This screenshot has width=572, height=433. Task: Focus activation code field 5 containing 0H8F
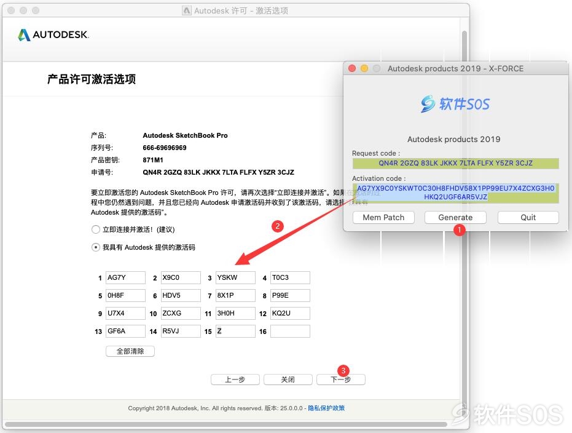[125, 295]
